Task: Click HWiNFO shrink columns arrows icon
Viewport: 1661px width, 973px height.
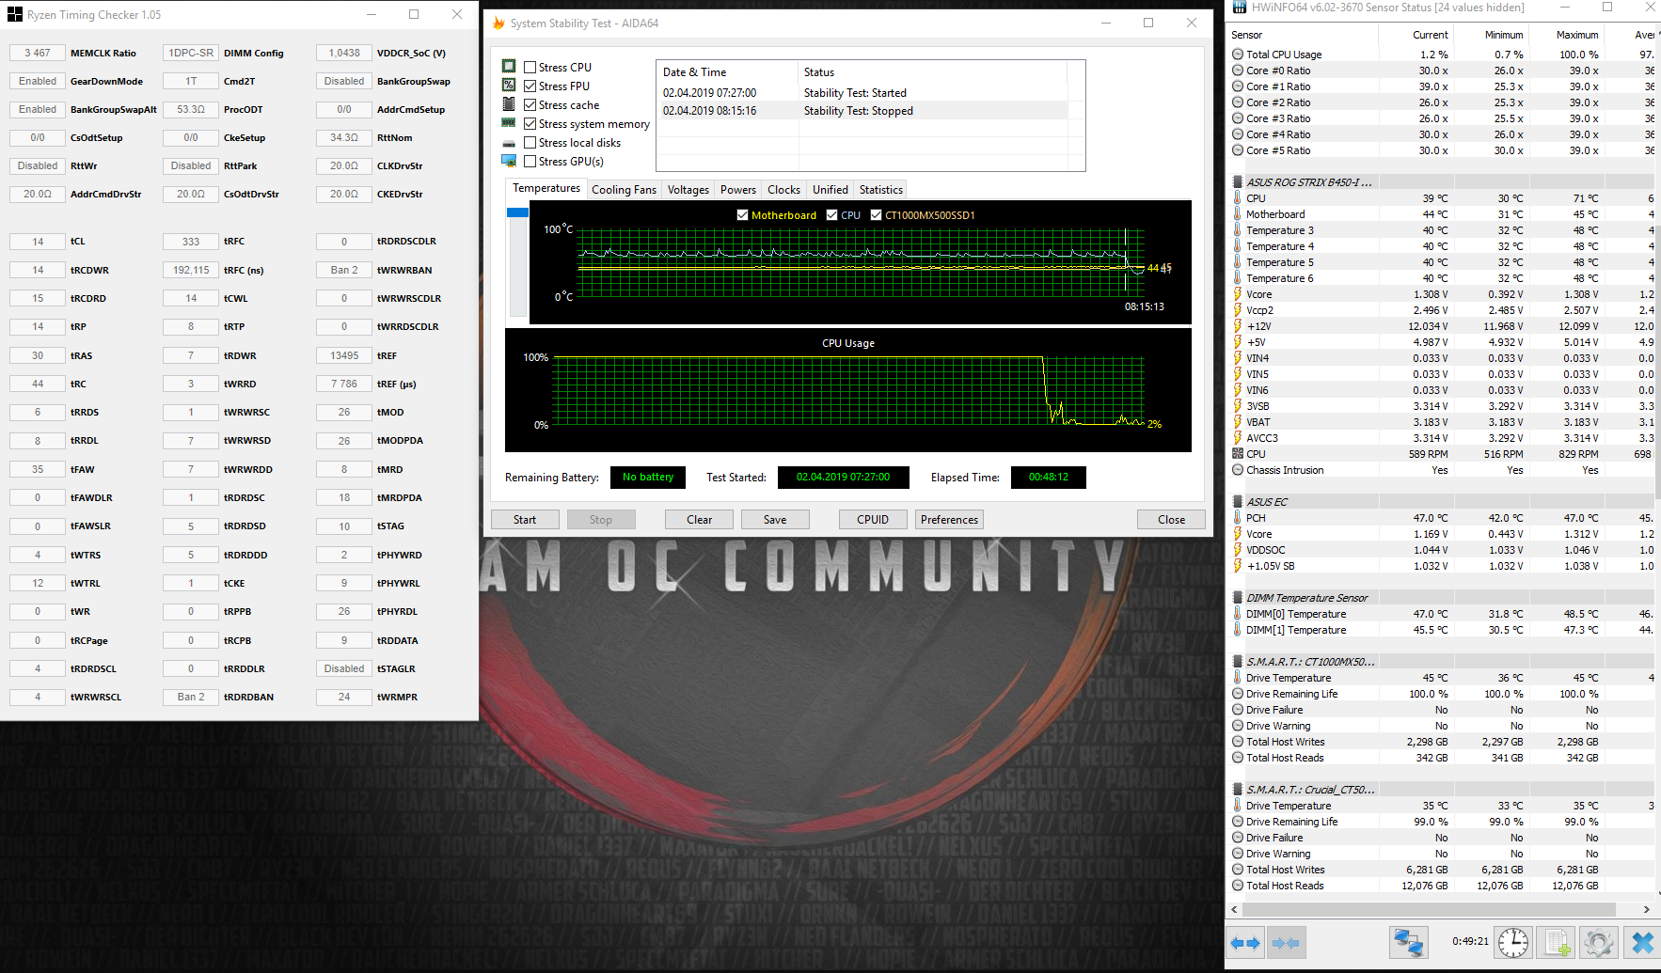Action: (1286, 942)
